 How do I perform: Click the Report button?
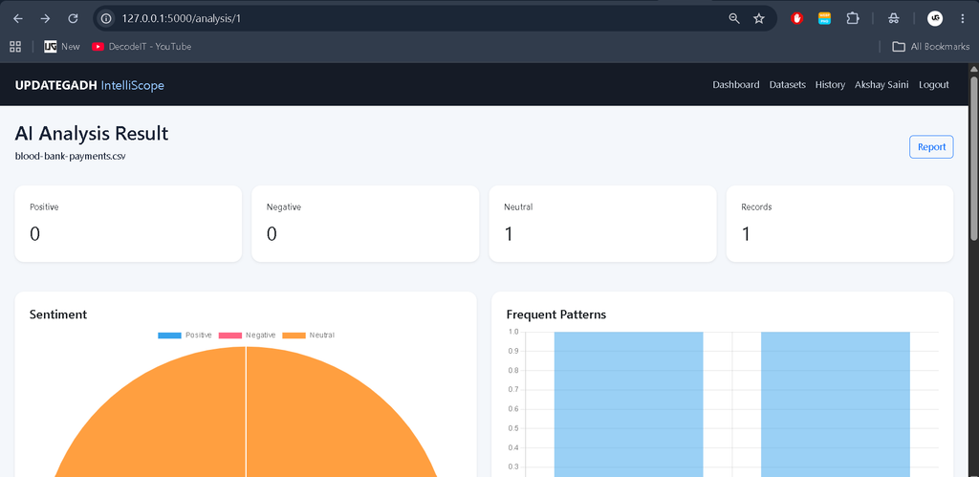[x=931, y=146]
